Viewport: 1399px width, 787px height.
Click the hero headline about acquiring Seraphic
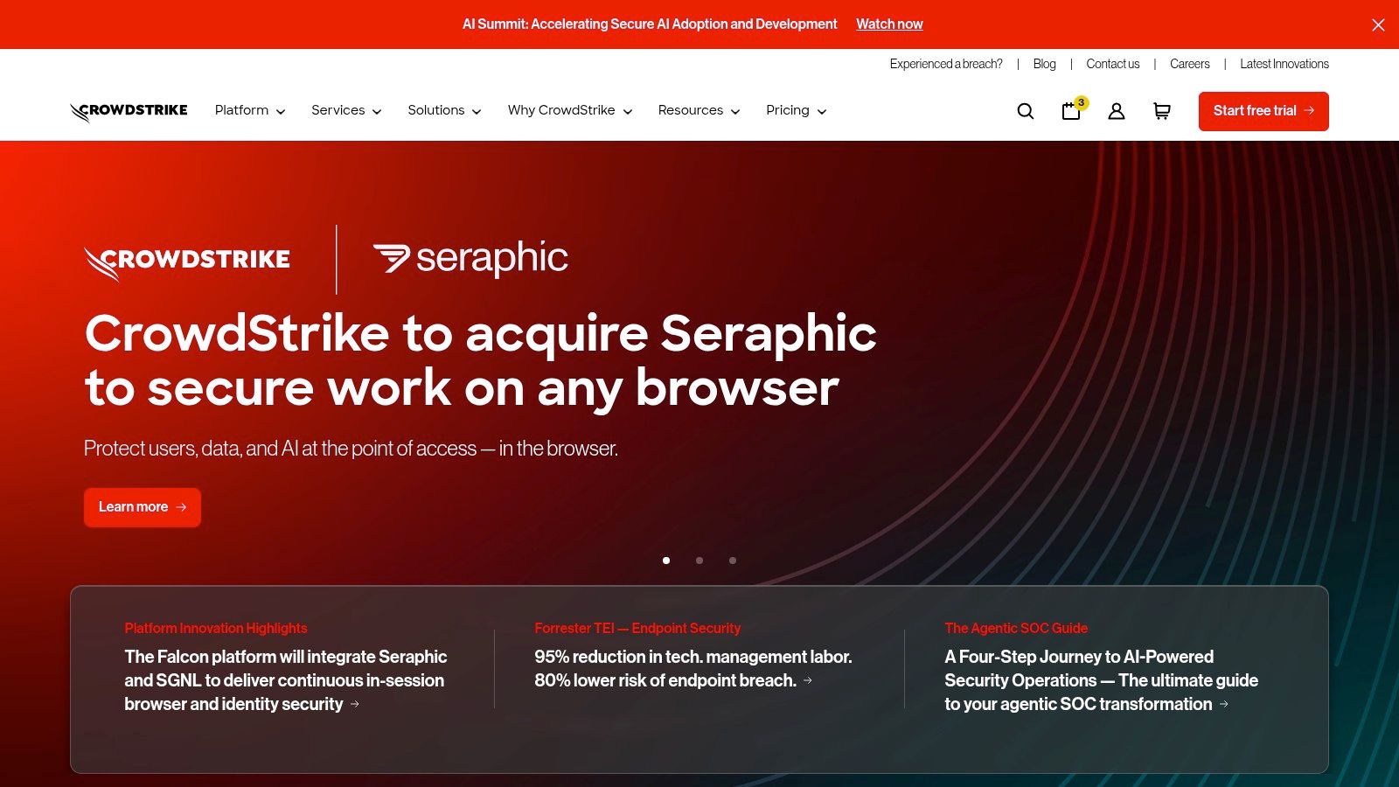[480, 360]
